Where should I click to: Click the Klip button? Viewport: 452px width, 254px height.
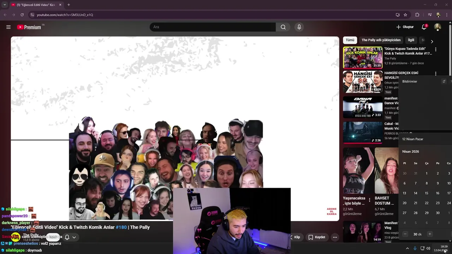coord(295,237)
